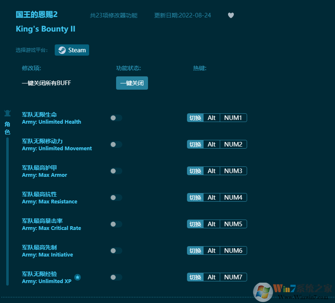The width and height of the screenshot is (335, 303).
Task: Click the 一键关闭 button to disable all BUFFs
Action: tap(132, 83)
